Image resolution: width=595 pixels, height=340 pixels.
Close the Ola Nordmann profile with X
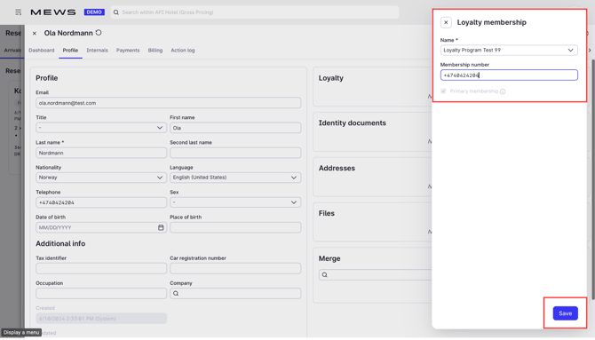click(x=35, y=34)
